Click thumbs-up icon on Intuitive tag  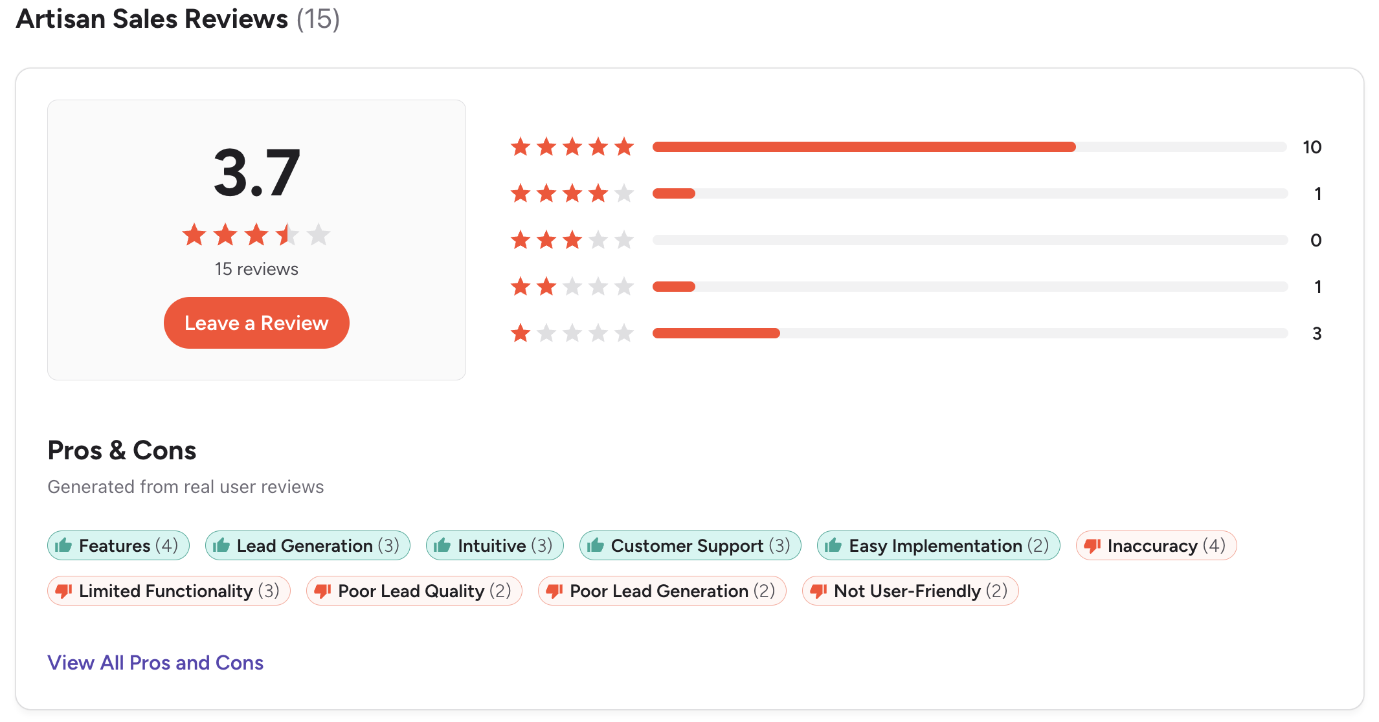442,545
